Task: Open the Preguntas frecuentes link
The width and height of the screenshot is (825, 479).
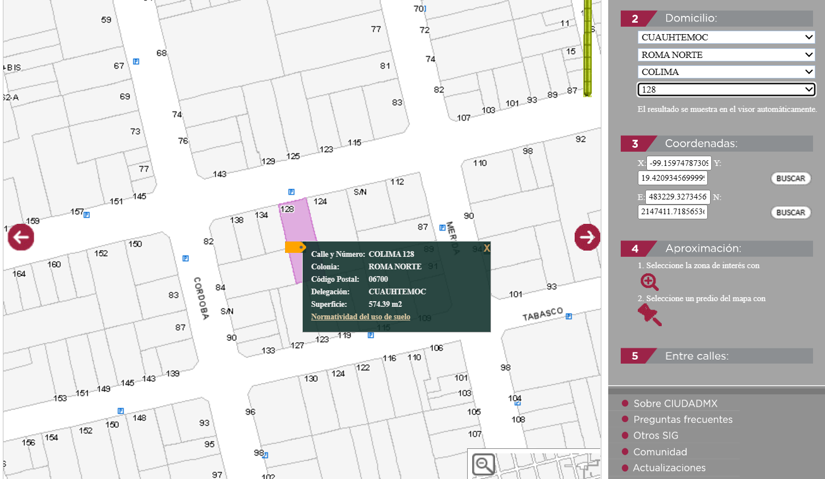Action: (683, 419)
